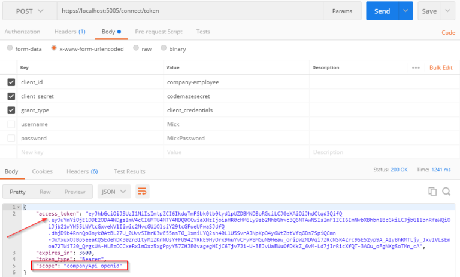
Task: Search the response with magnifier icon
Action: (x=446, y=192)
